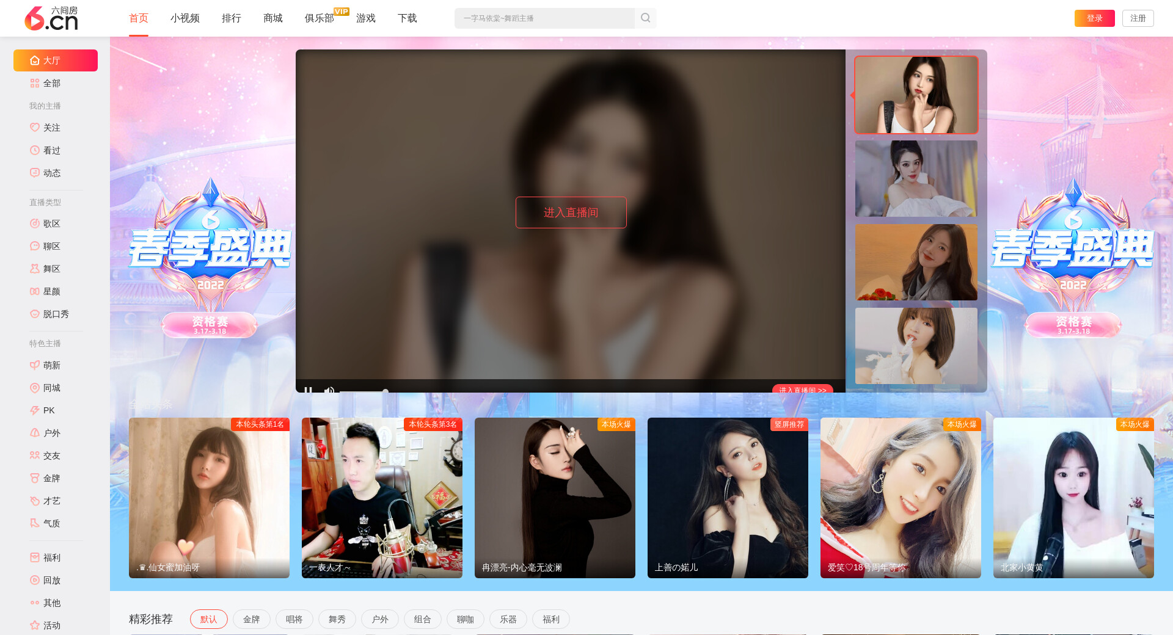Switch to the 小视频 tab
1173x635 pixels.
(x=185, y=18)
